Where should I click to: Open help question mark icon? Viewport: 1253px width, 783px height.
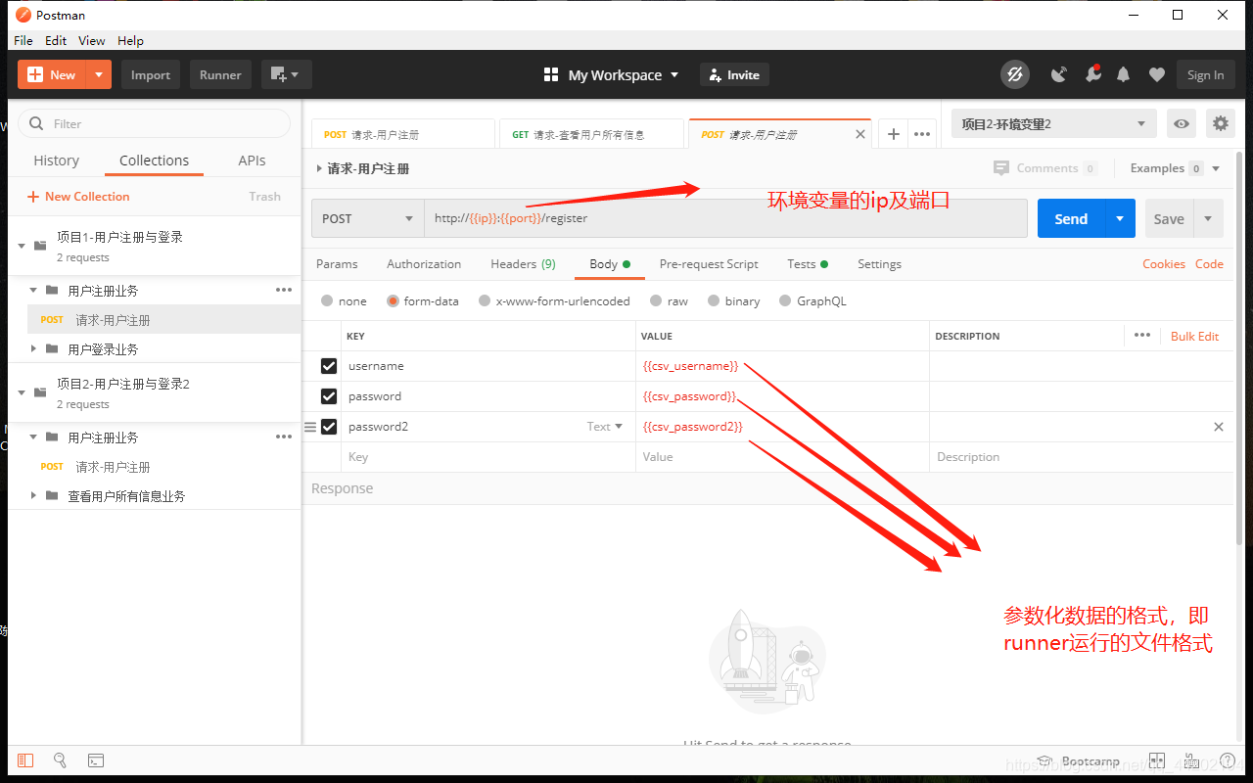pyautogui.click(x=1226, y=760)
